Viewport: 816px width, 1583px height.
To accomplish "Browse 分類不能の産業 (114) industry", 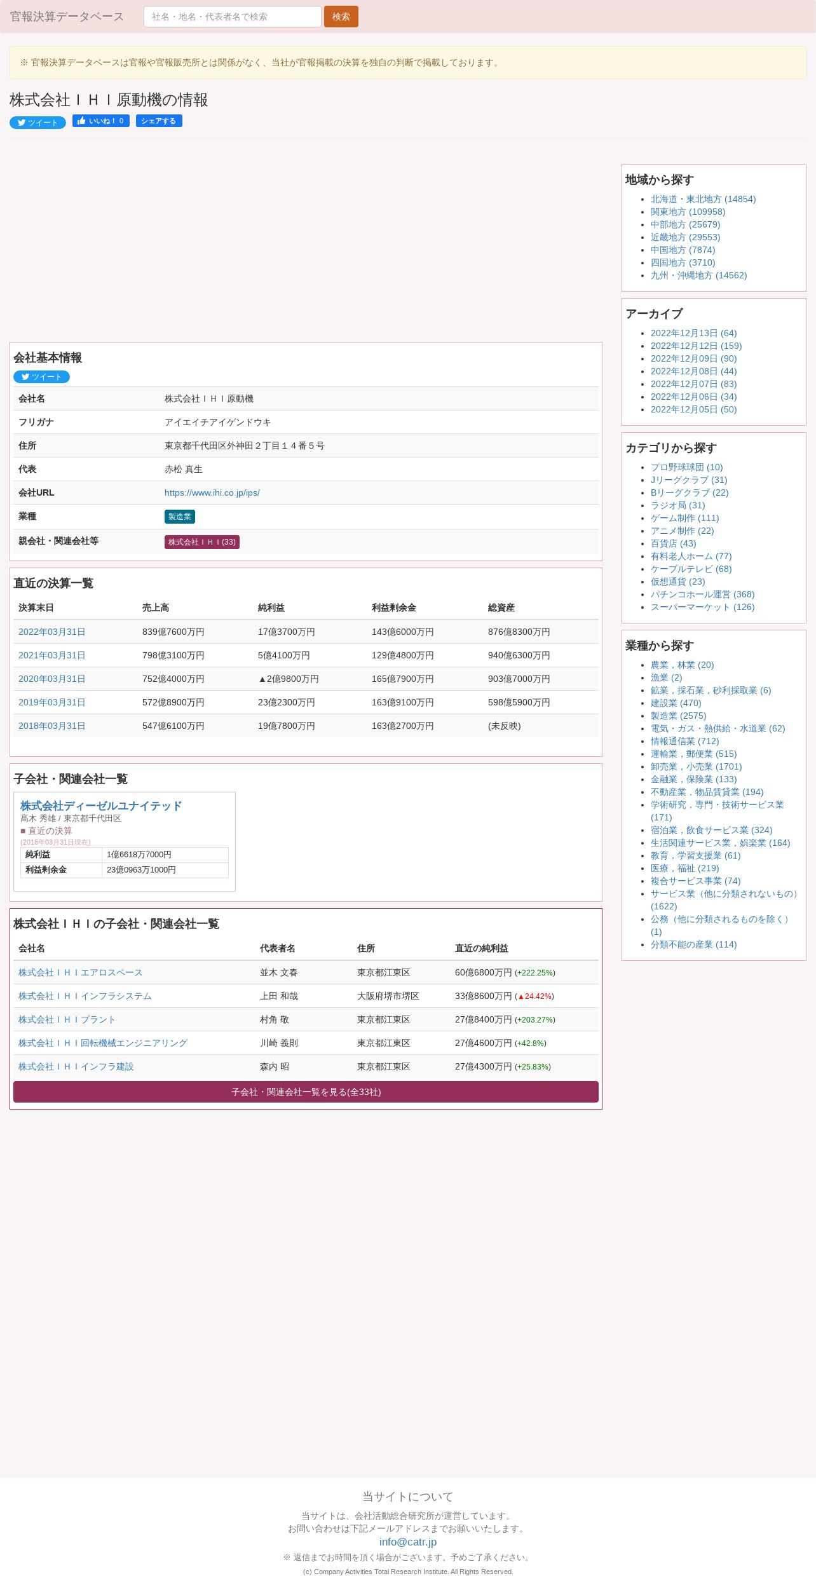I will [693, 944].
